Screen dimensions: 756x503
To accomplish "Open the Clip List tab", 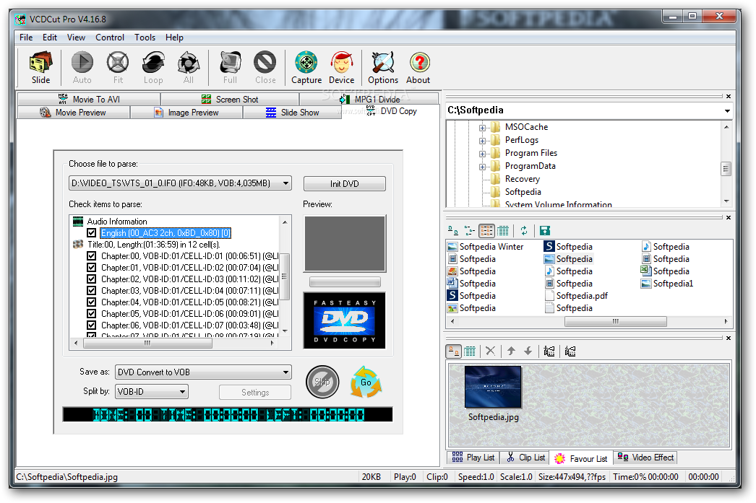I will click(x=525, y=458).
